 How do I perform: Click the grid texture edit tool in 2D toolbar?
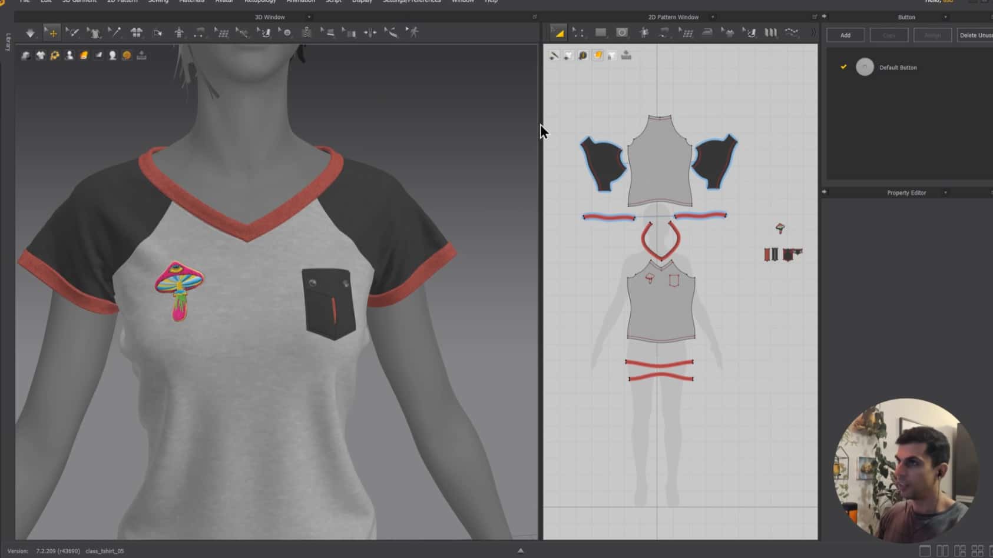[686, 33]
